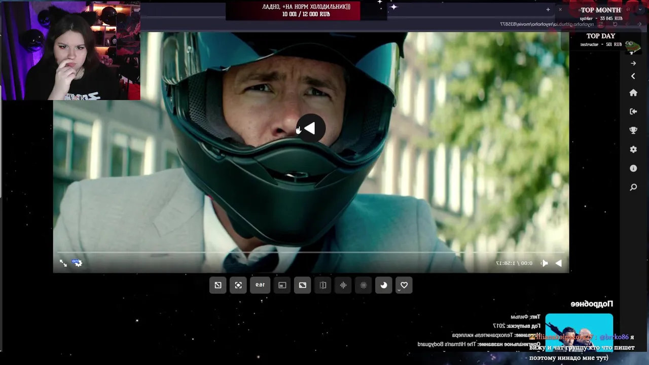Click the thin arrow icon atop the sidebar
This screenshot has height=365, width=649.
click(633, 63)
